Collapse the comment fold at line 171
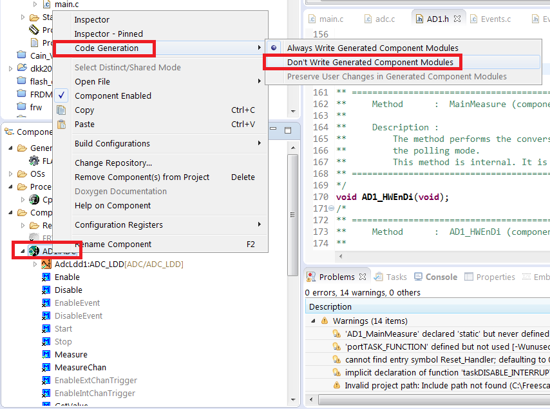 pos(331,208)
